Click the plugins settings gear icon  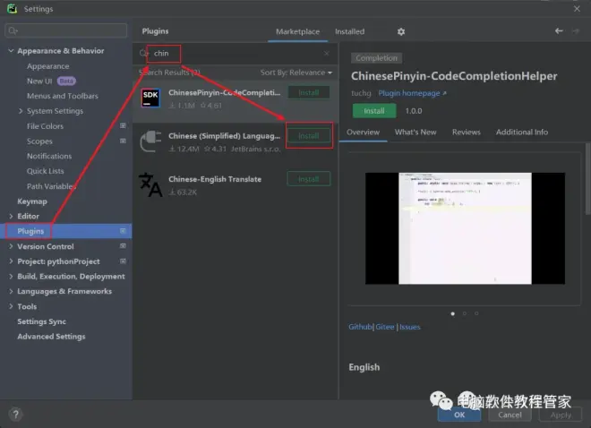coord(401,31)
